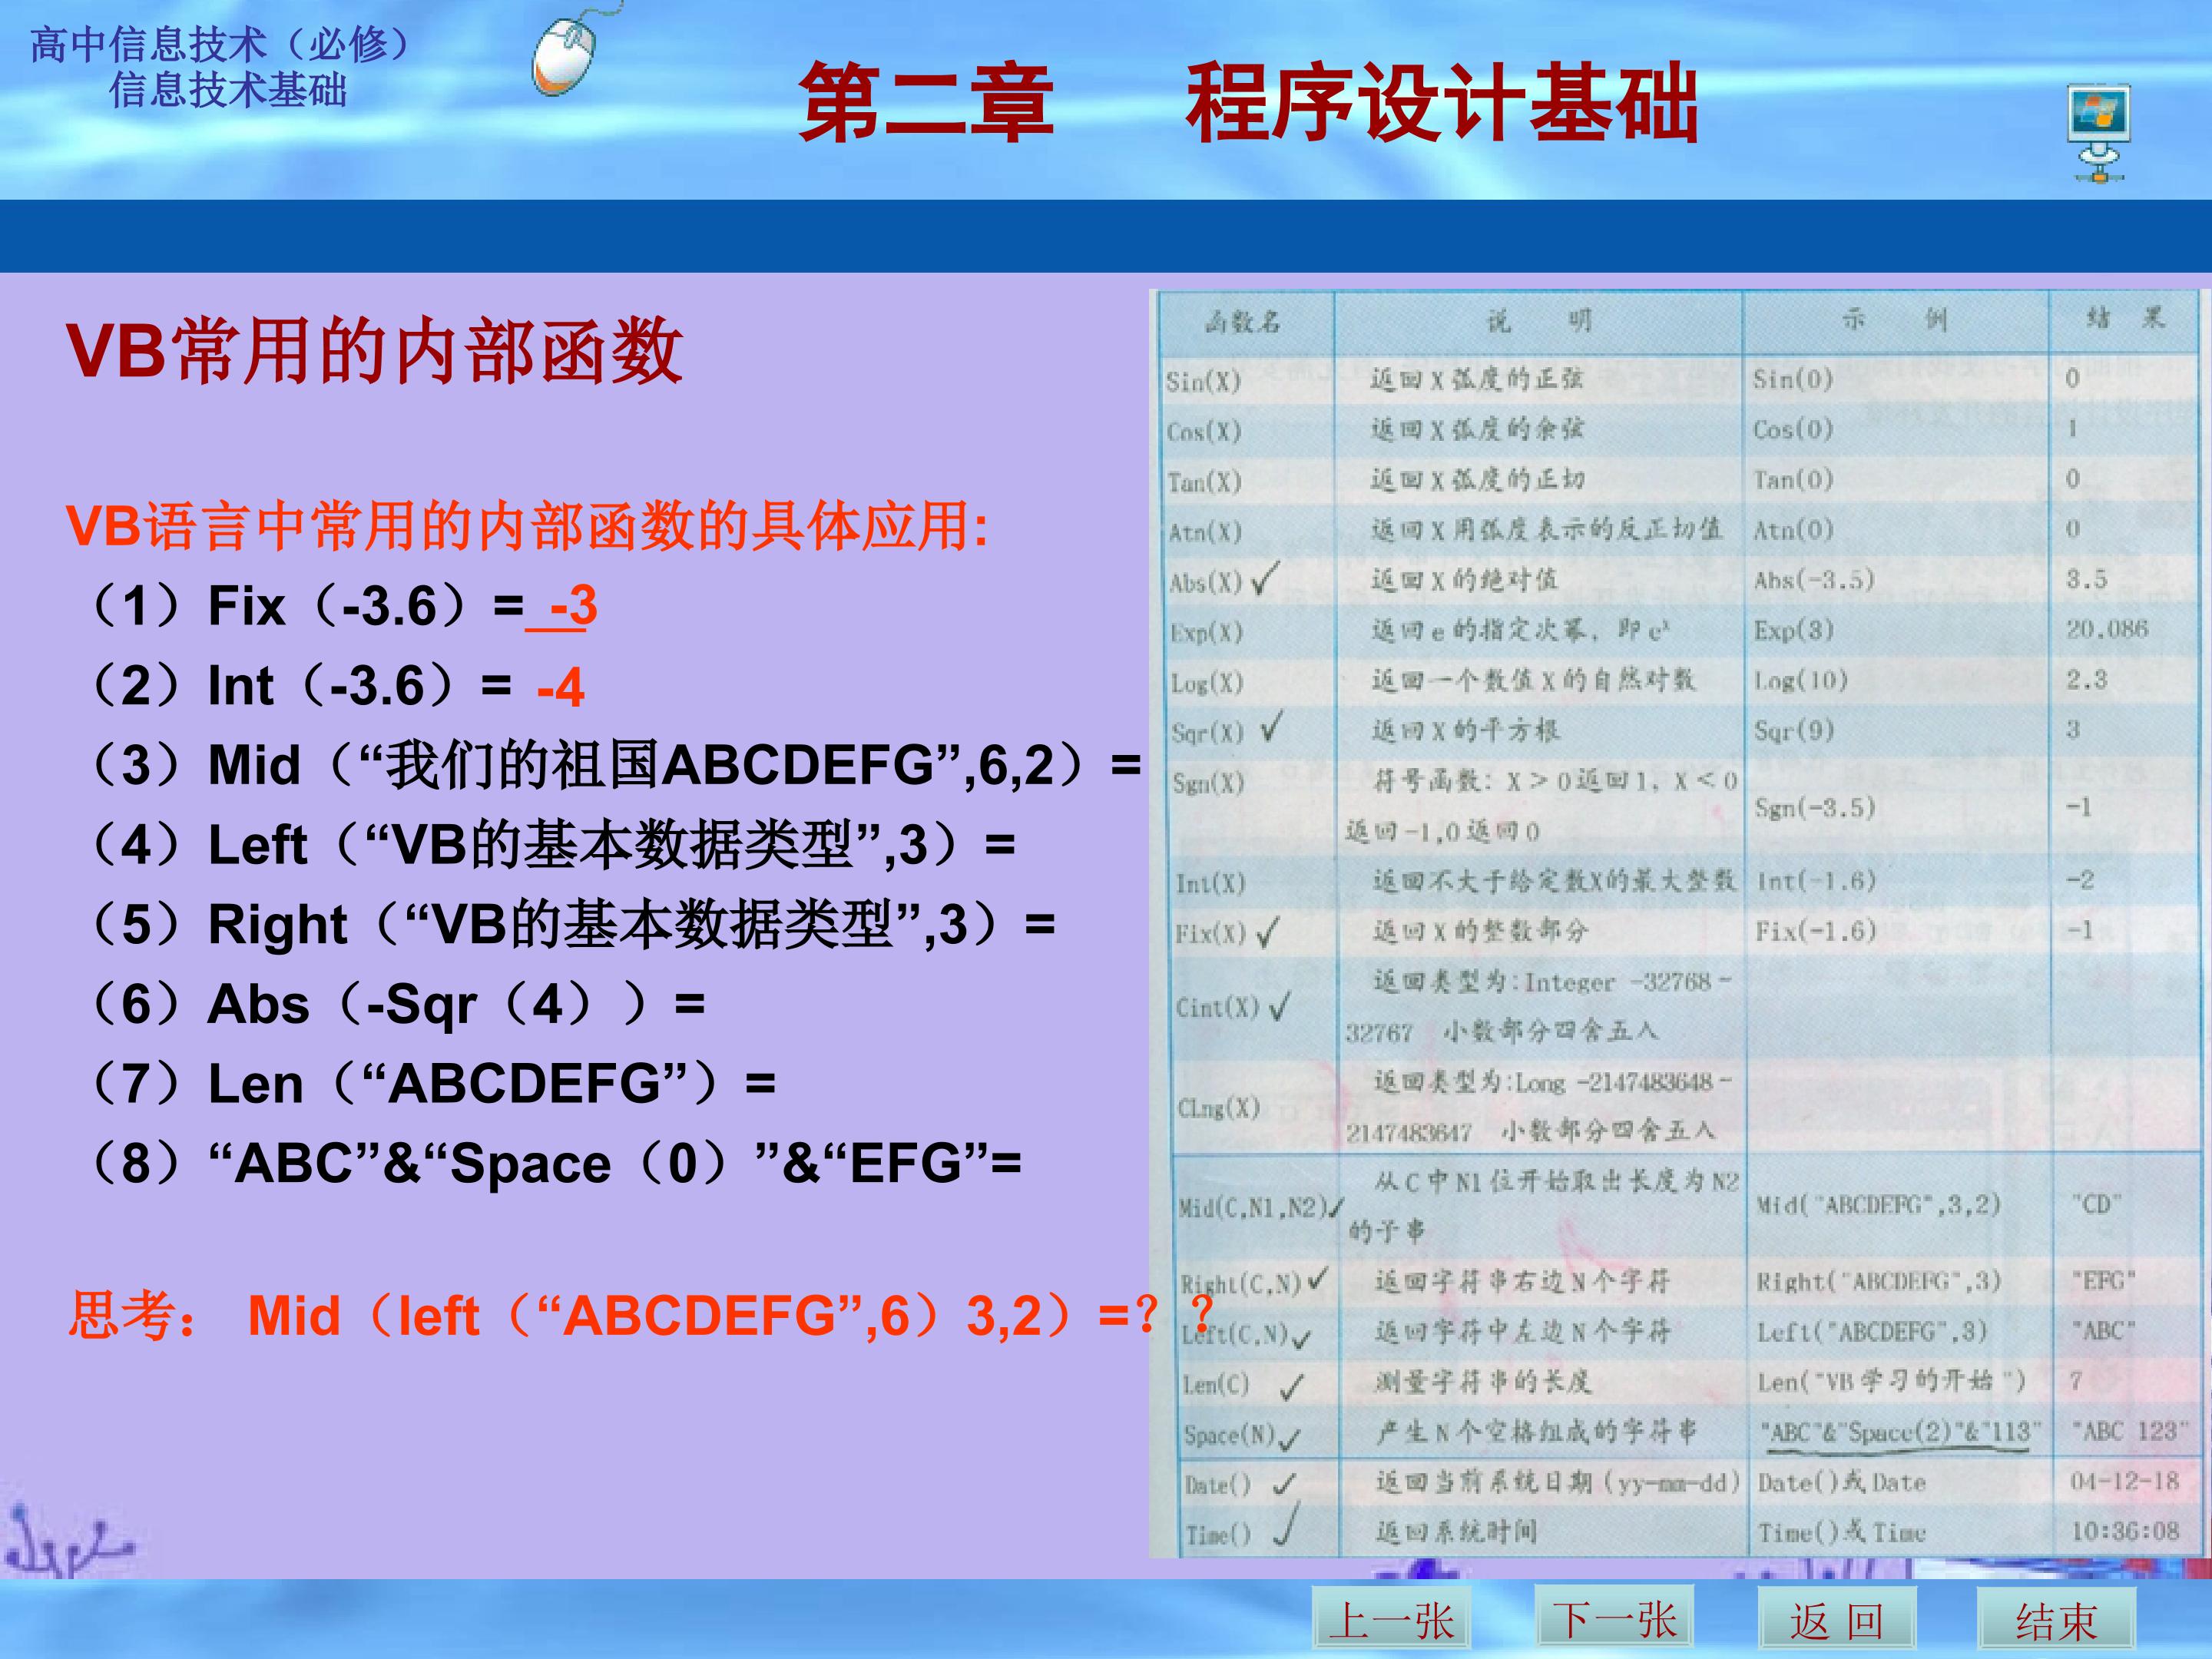Click the checkmark beside Date()
Screen dimensions: 2212x1659
pos(1285,1484)
